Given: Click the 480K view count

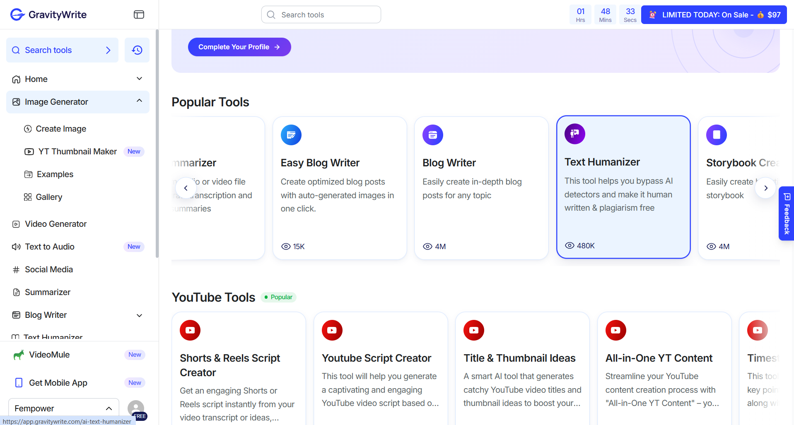Looking at the screenshot, I should pyautogui.click(x=586, y=246).
